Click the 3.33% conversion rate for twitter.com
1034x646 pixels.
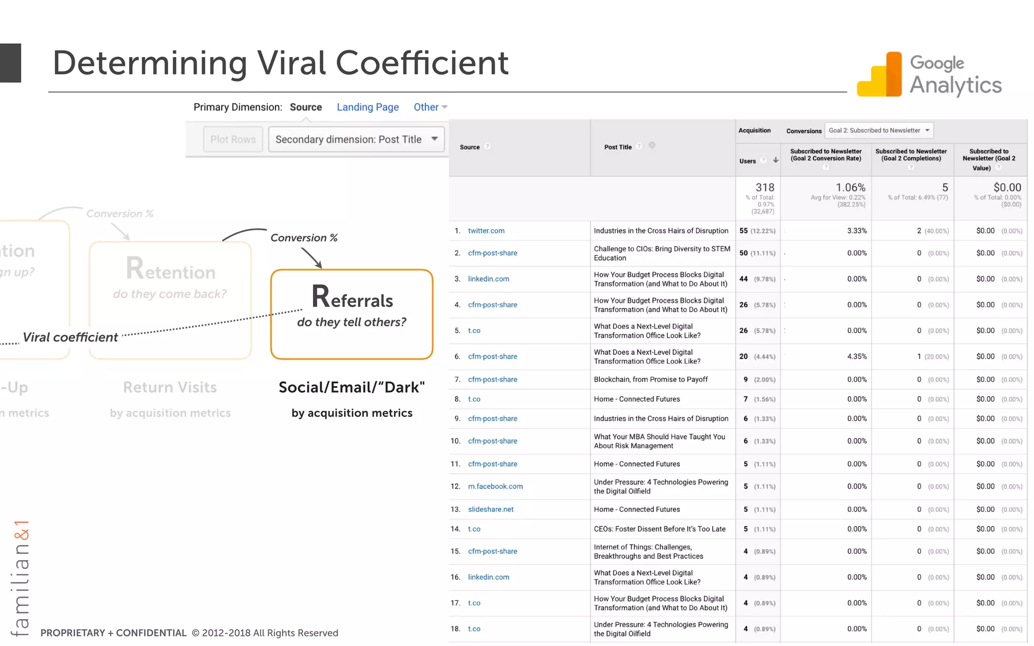pos(857,231)
